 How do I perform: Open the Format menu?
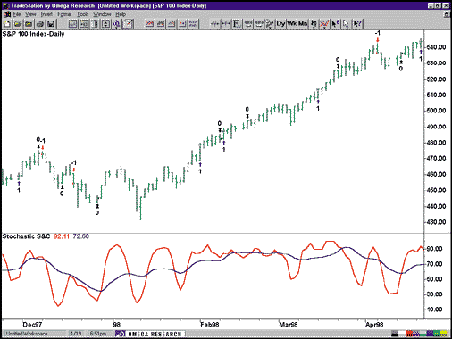click(64, 14)
